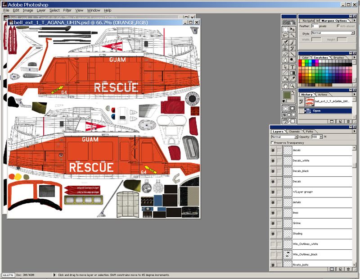Hide the Decals_black layer
The width and height of the screenshot is (360, 279).
[x=273, y=171]
